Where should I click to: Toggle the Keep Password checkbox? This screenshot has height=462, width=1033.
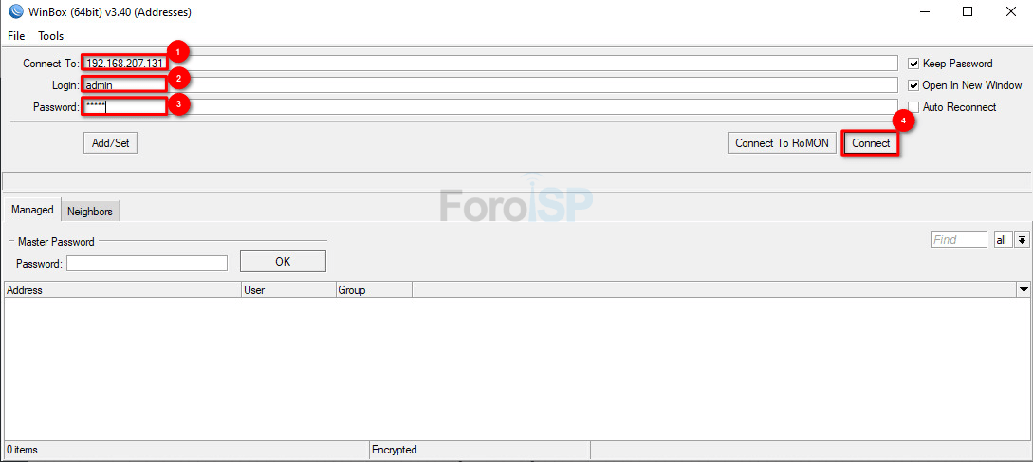913,64
